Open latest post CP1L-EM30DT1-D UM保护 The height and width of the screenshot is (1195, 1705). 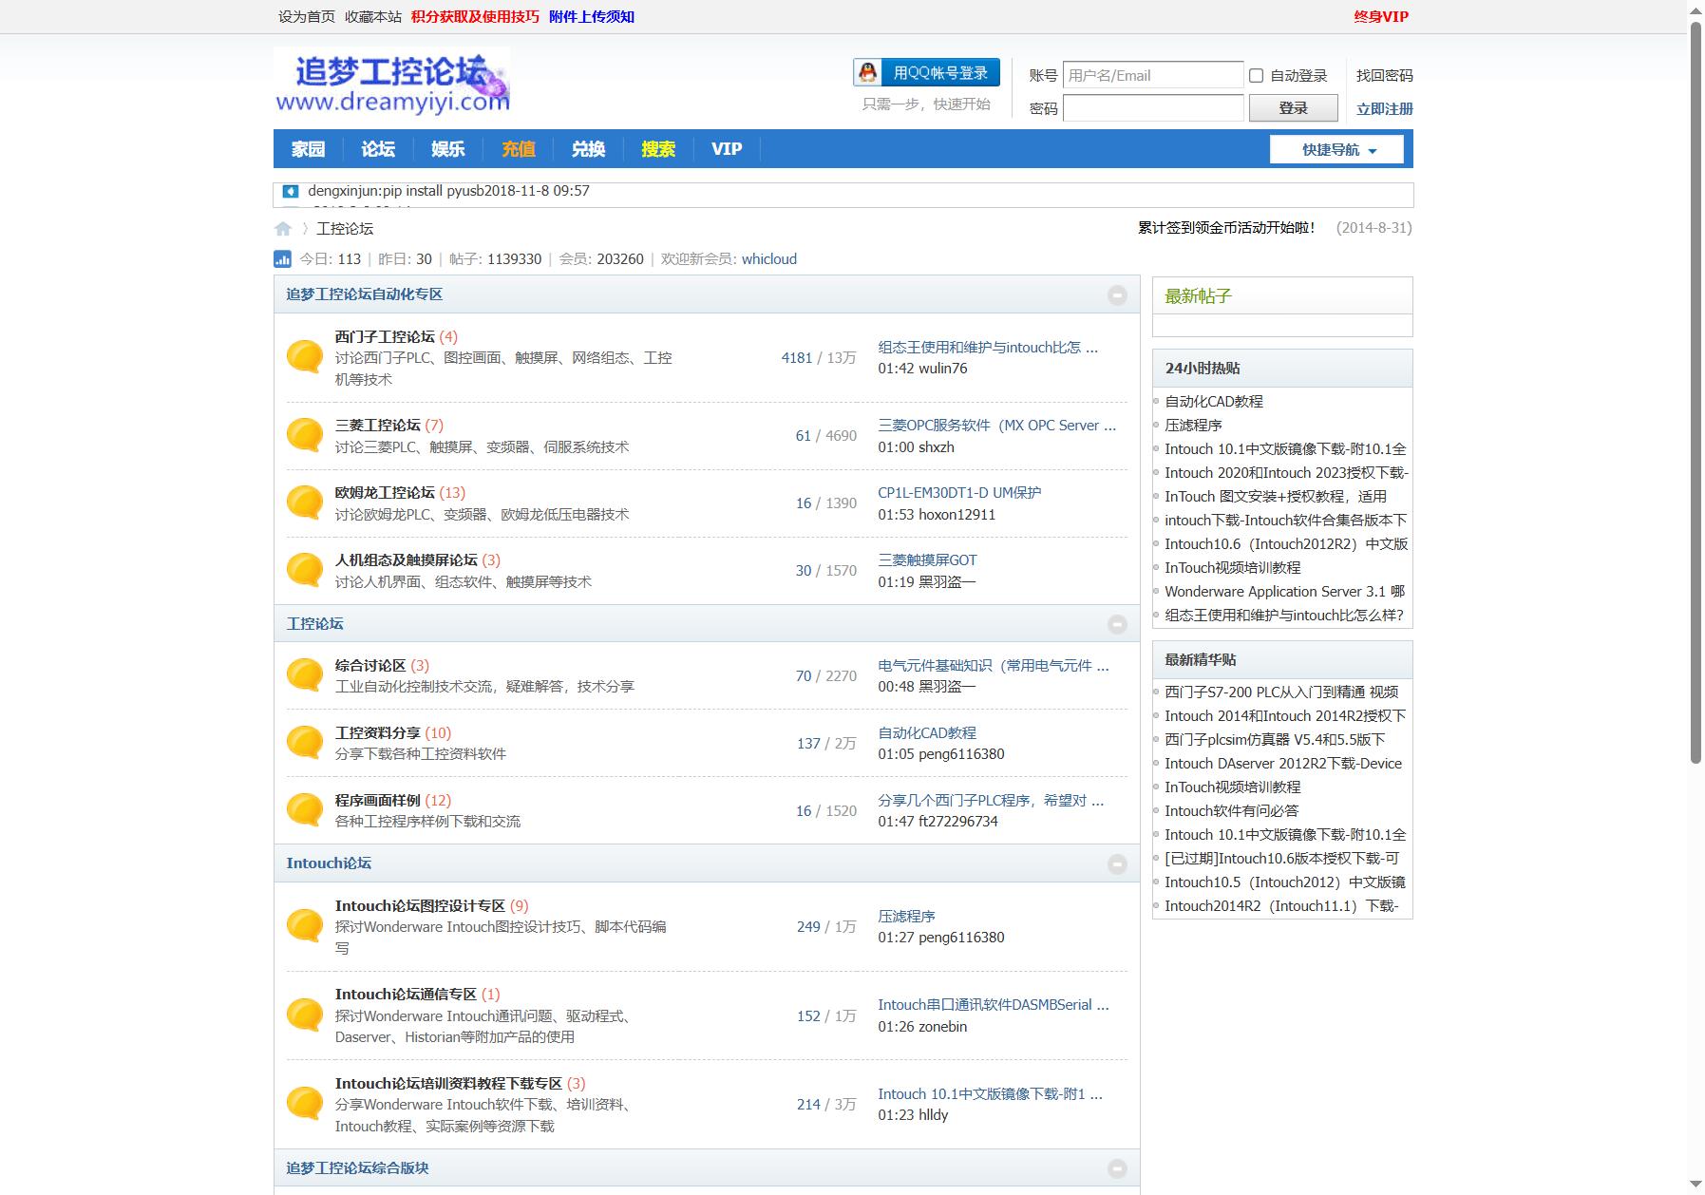point(959,492)
